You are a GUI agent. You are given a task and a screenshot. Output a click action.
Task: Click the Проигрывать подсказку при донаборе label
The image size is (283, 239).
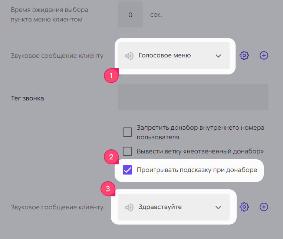[197, 170]
